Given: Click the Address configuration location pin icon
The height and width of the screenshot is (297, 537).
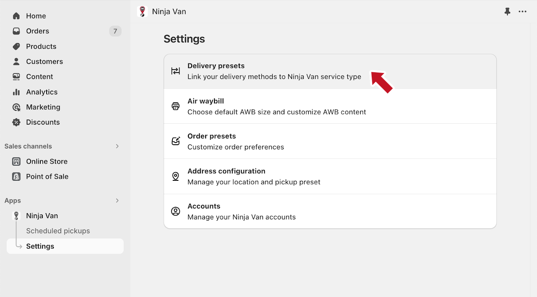Looking at the screenshot, I should 175,176.
